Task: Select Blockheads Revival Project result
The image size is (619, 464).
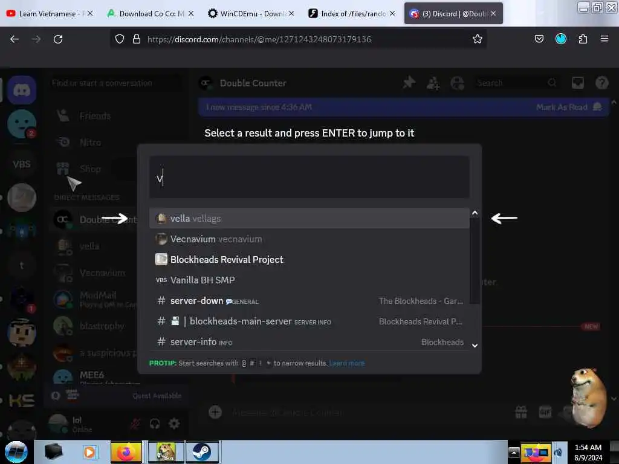Action: point(309,259)
